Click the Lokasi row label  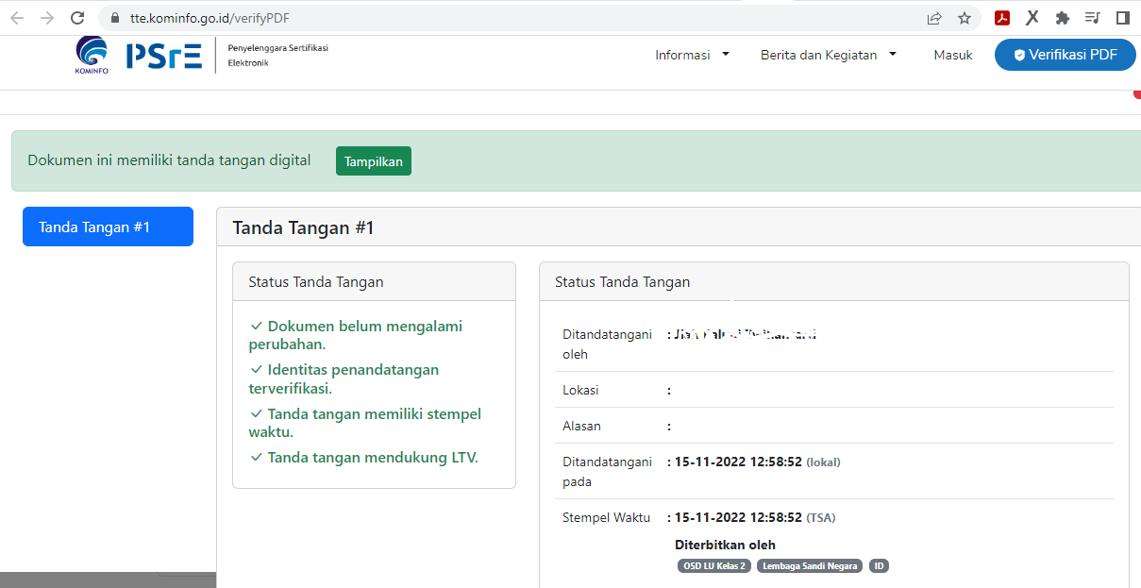tap(580, 390)
